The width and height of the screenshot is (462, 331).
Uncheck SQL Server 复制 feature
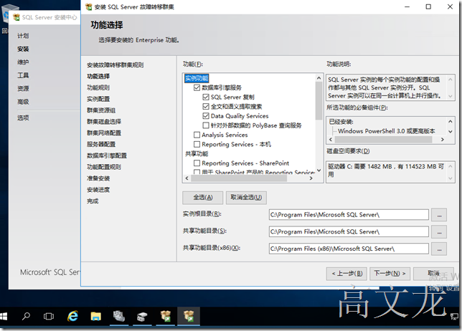[206, 97]
